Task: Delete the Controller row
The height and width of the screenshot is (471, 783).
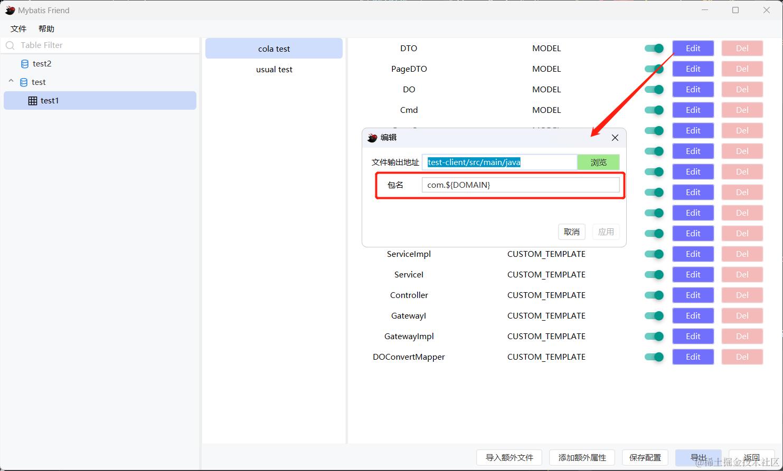Action: (742, 295)
